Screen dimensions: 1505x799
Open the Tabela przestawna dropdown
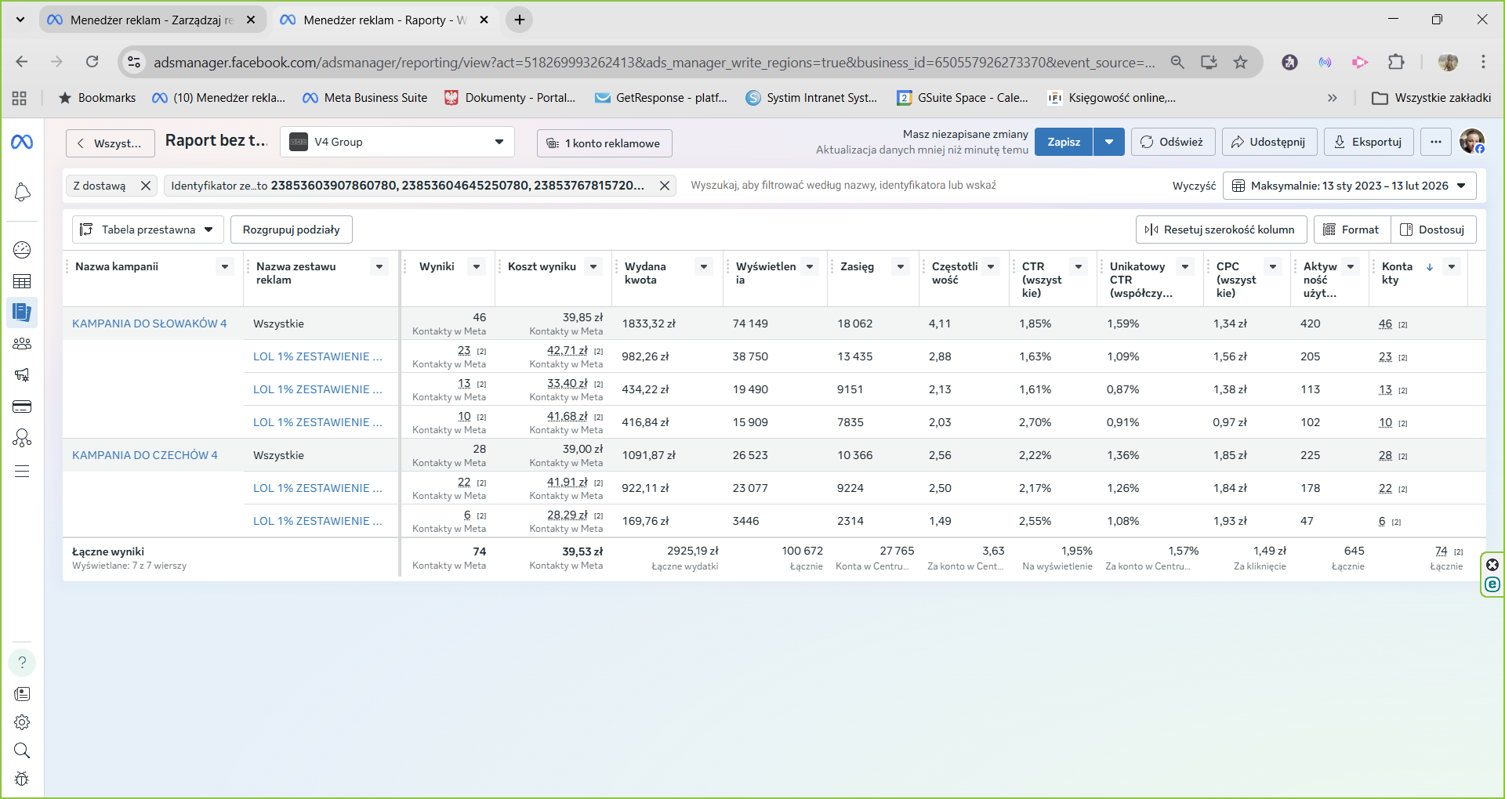pyautogui.click(x=148, y=230)
